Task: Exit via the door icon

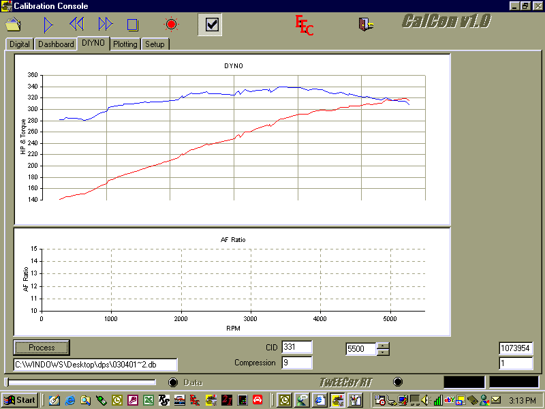Action: pos(366,25)
